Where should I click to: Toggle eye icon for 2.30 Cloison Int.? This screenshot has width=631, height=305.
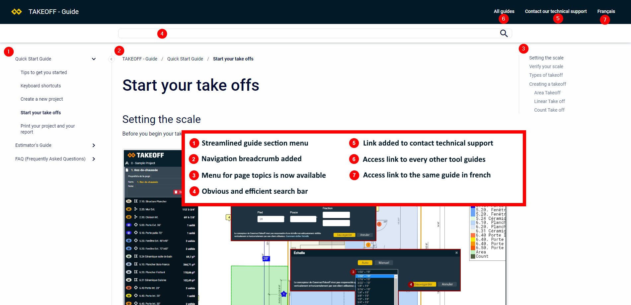[x=129, y=217]
